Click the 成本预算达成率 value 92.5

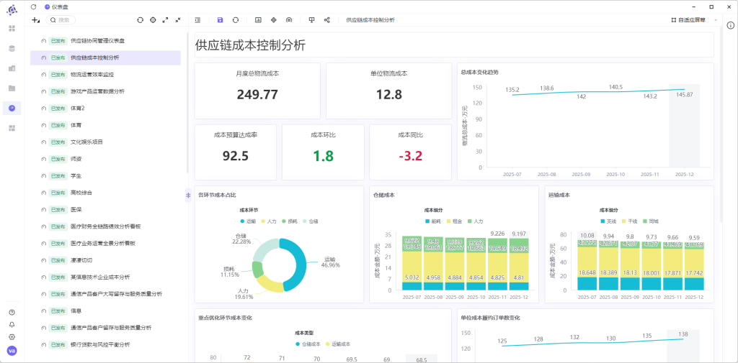(x=236, y=156)
